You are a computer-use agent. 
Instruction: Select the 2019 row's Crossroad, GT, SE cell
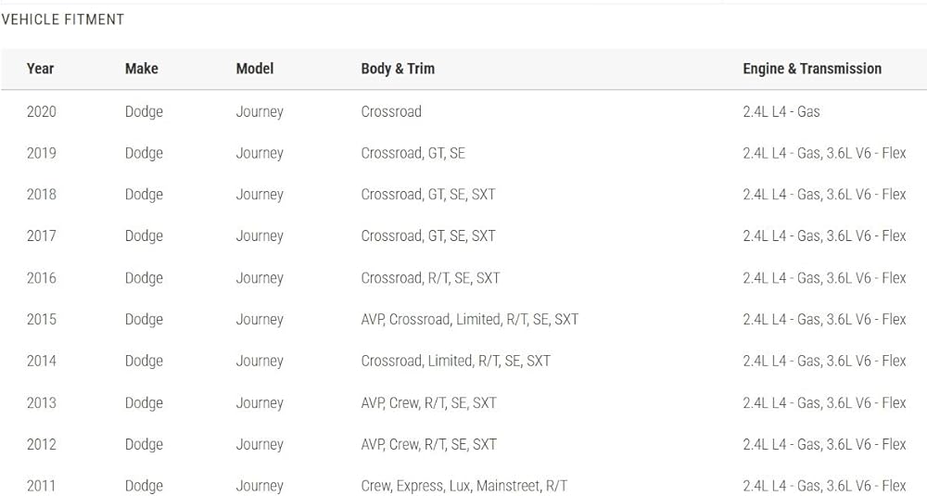coord(413,153)
